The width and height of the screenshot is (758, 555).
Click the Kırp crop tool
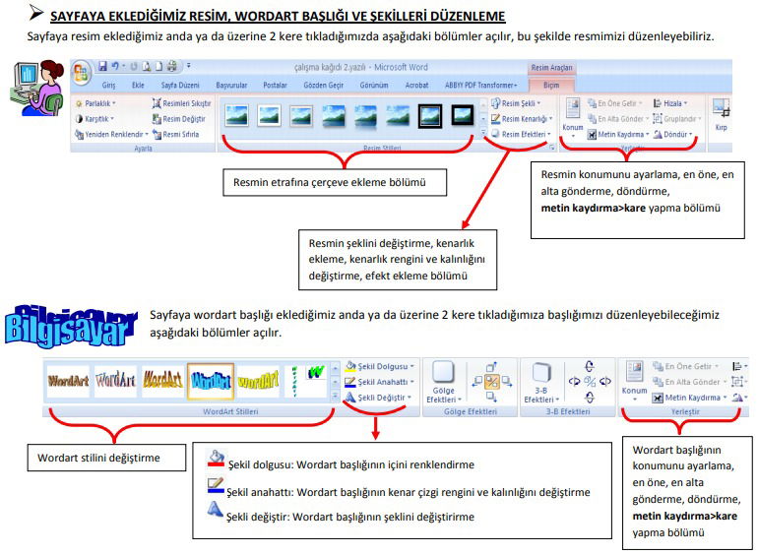click(x=721, y=114)
